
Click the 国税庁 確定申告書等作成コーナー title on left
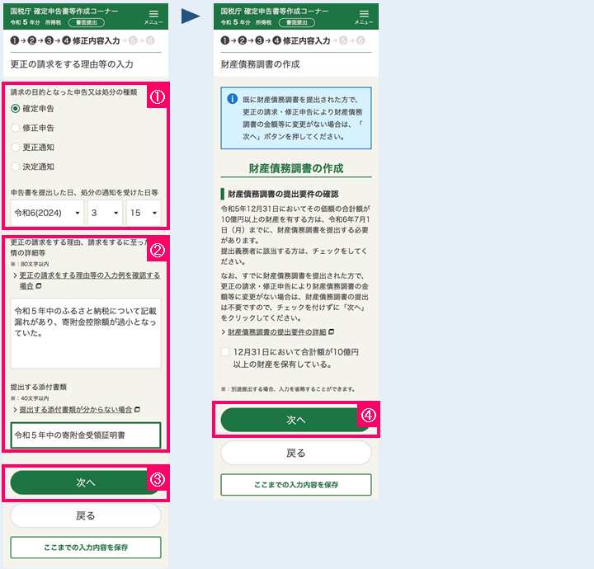point(64,12)
